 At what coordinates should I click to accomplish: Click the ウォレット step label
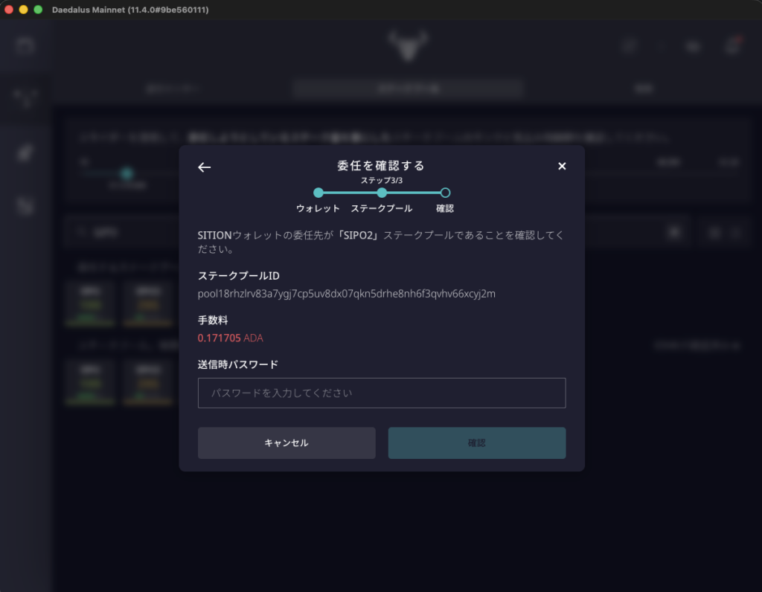(x=318, y=208)
